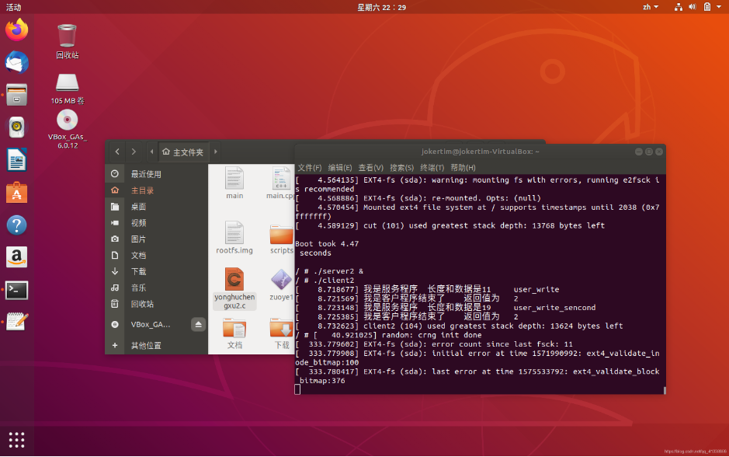Open terminal 搜索(S) menu
Image resolution: width=729 pixels, height=457 pixels.
(x=401, y=168)
